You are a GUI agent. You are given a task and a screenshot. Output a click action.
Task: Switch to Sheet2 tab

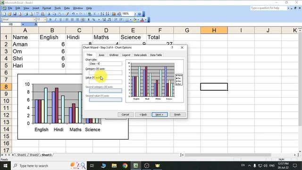coord(34,155)
